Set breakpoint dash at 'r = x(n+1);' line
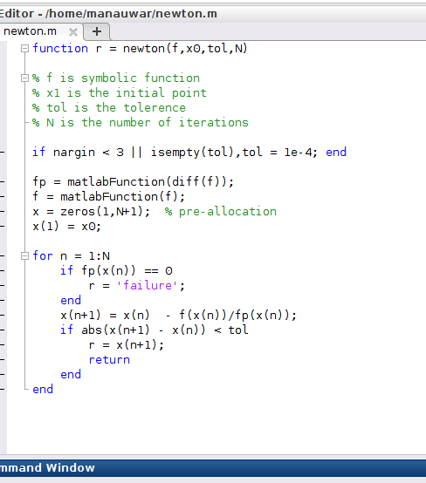Screen dimensions: 426x483 coord(2,344)
